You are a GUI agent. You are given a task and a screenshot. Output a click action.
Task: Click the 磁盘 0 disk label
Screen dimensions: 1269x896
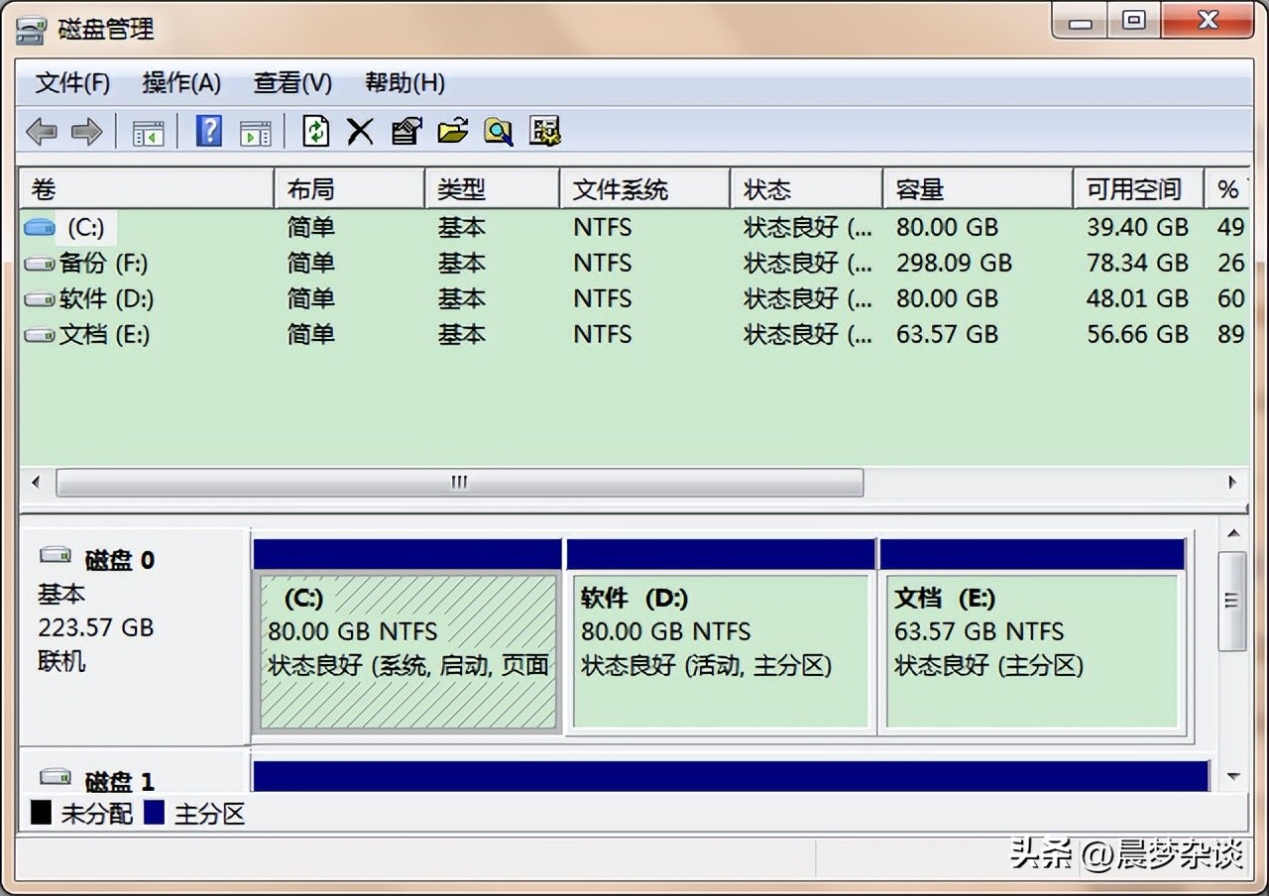tap(119, 560)
